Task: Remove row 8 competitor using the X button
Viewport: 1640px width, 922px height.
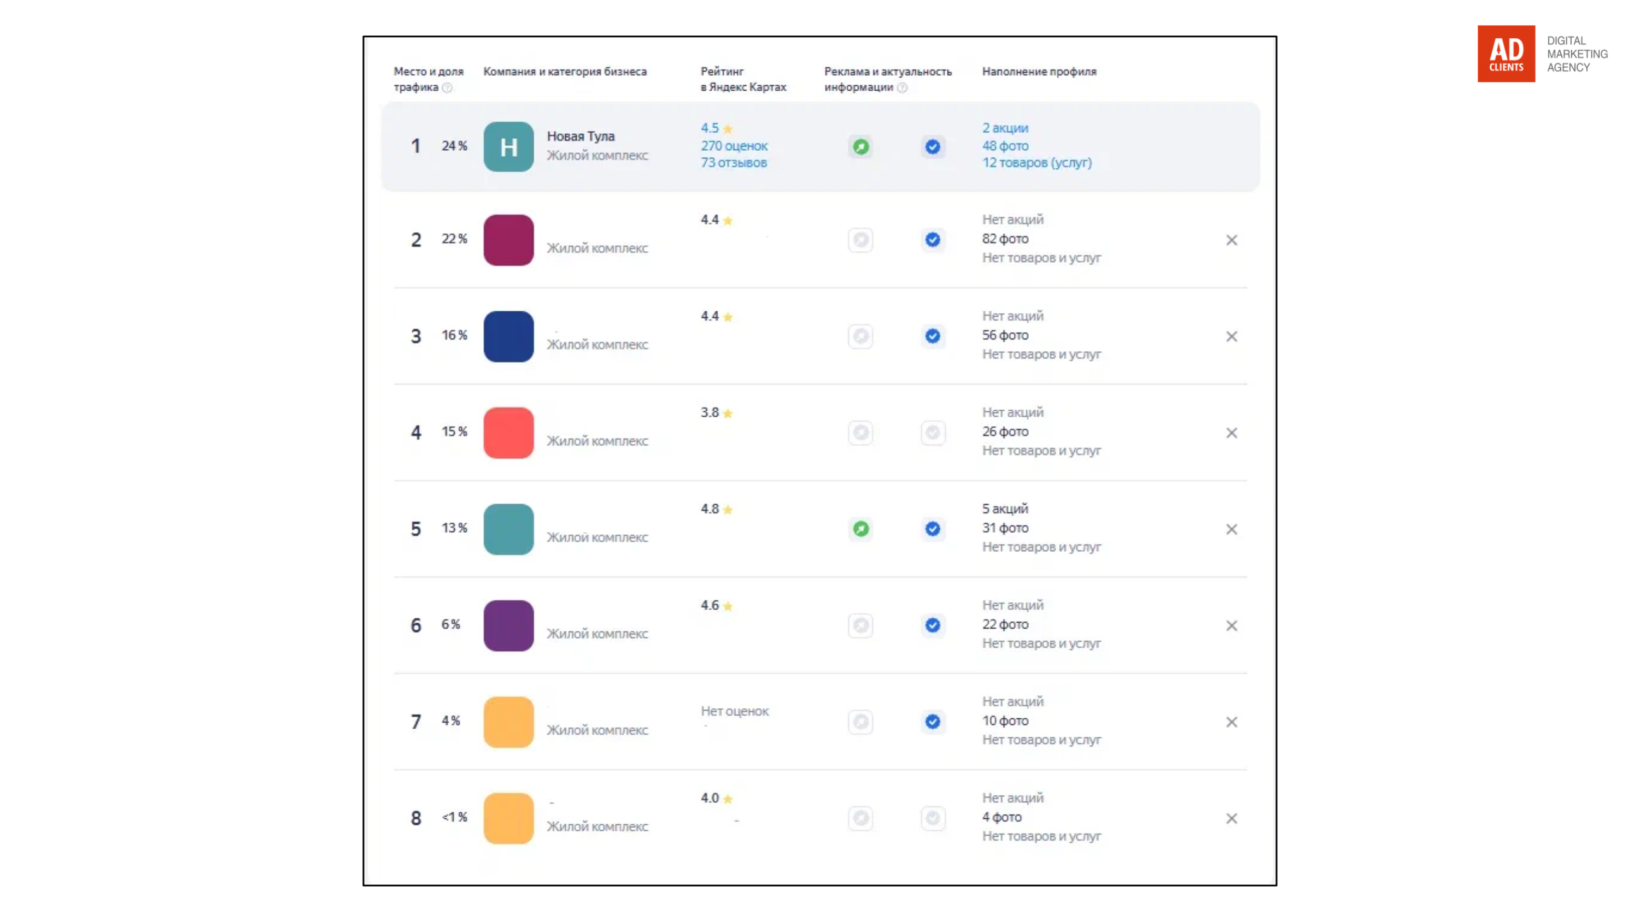Action: pyautogui.click(x=1231, y=818)
